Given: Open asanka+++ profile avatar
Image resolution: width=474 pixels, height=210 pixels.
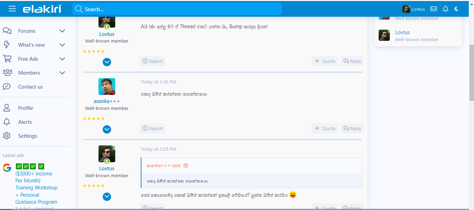Looking at the screenshot, I should (x=107, y=87).
